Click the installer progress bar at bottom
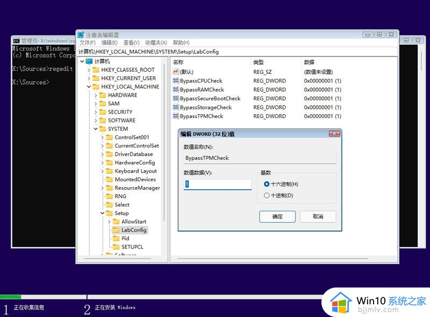Image resolution: width=430 pixels, height=317 pixels. point(162,297)
